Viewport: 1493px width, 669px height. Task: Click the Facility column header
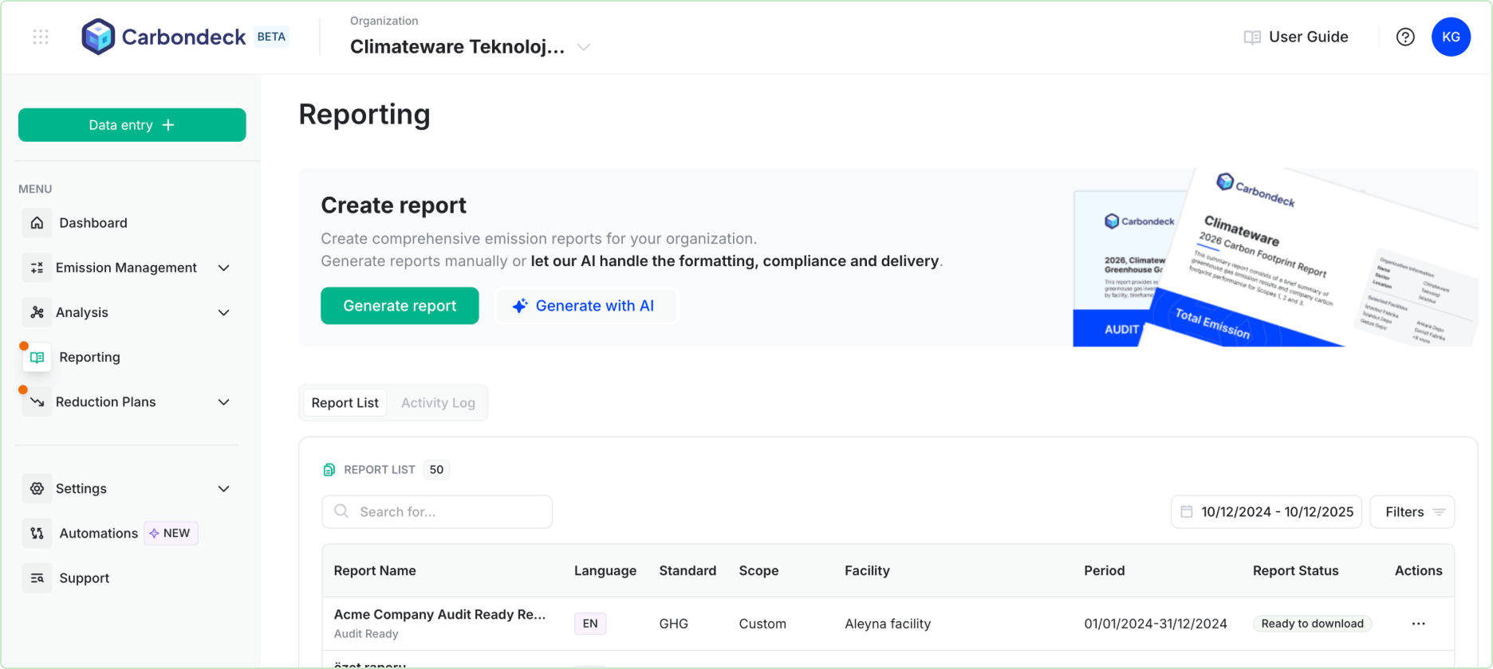pos(867,571)
